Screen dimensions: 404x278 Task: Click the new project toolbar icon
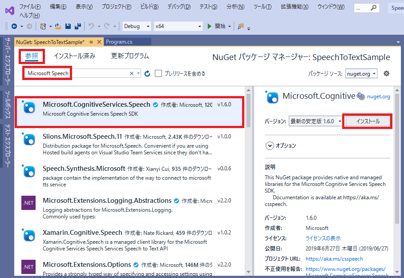(43, 26)
